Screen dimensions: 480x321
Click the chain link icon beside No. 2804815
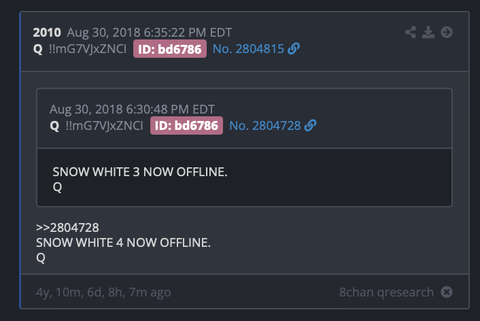point(294,48)
